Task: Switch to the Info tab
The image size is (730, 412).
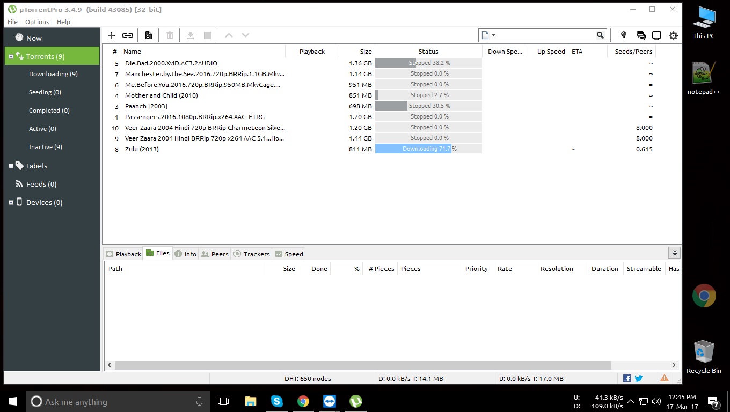Action: [x=186, y=254]
